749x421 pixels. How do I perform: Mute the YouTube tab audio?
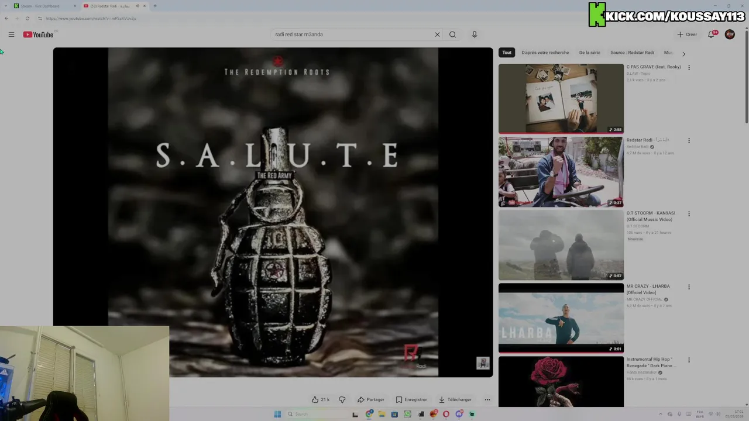click(138, 6)
